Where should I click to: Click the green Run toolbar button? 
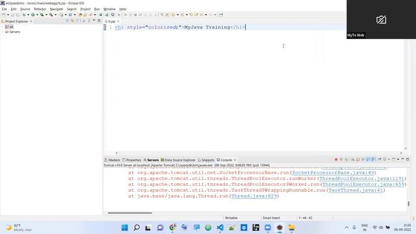(33, 15)
